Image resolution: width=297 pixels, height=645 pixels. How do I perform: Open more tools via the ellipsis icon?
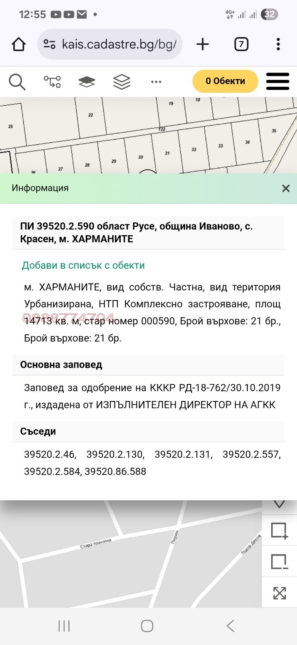(x=156, y=81)
